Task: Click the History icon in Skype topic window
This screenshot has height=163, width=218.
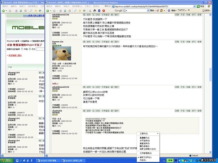Action: [x=40, y=11]
